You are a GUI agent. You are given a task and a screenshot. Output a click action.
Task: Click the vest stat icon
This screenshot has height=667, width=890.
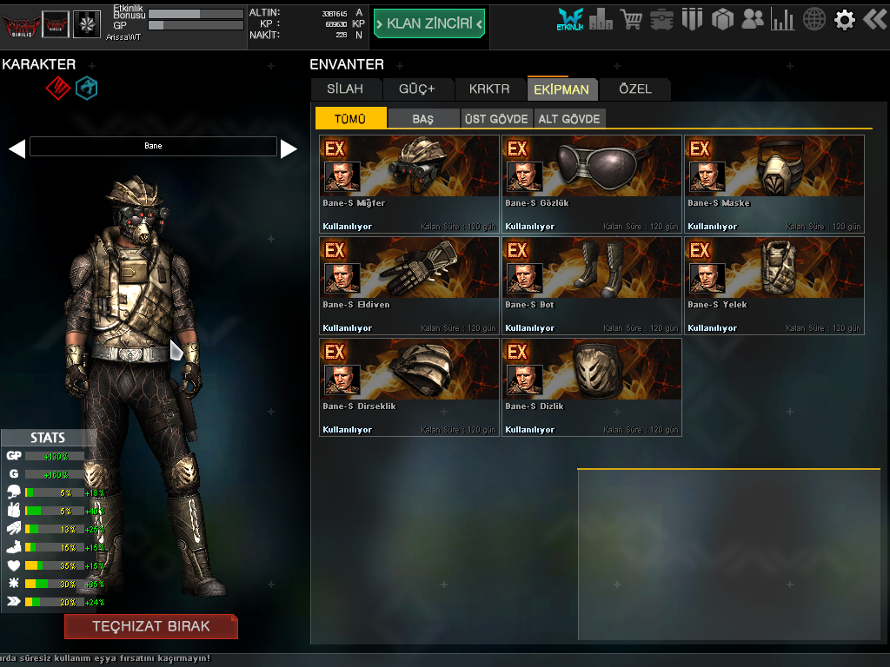(14, 510)
